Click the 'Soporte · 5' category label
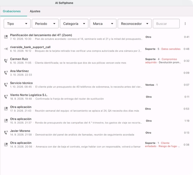The image size is (193, 175). (x=152, y=49)
